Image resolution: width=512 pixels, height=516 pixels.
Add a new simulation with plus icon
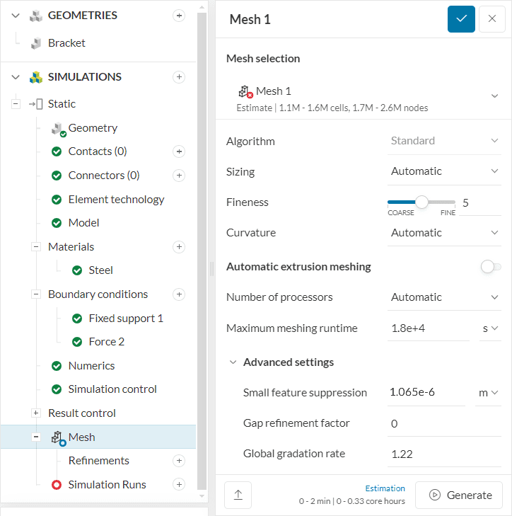[x=179, y=77]
